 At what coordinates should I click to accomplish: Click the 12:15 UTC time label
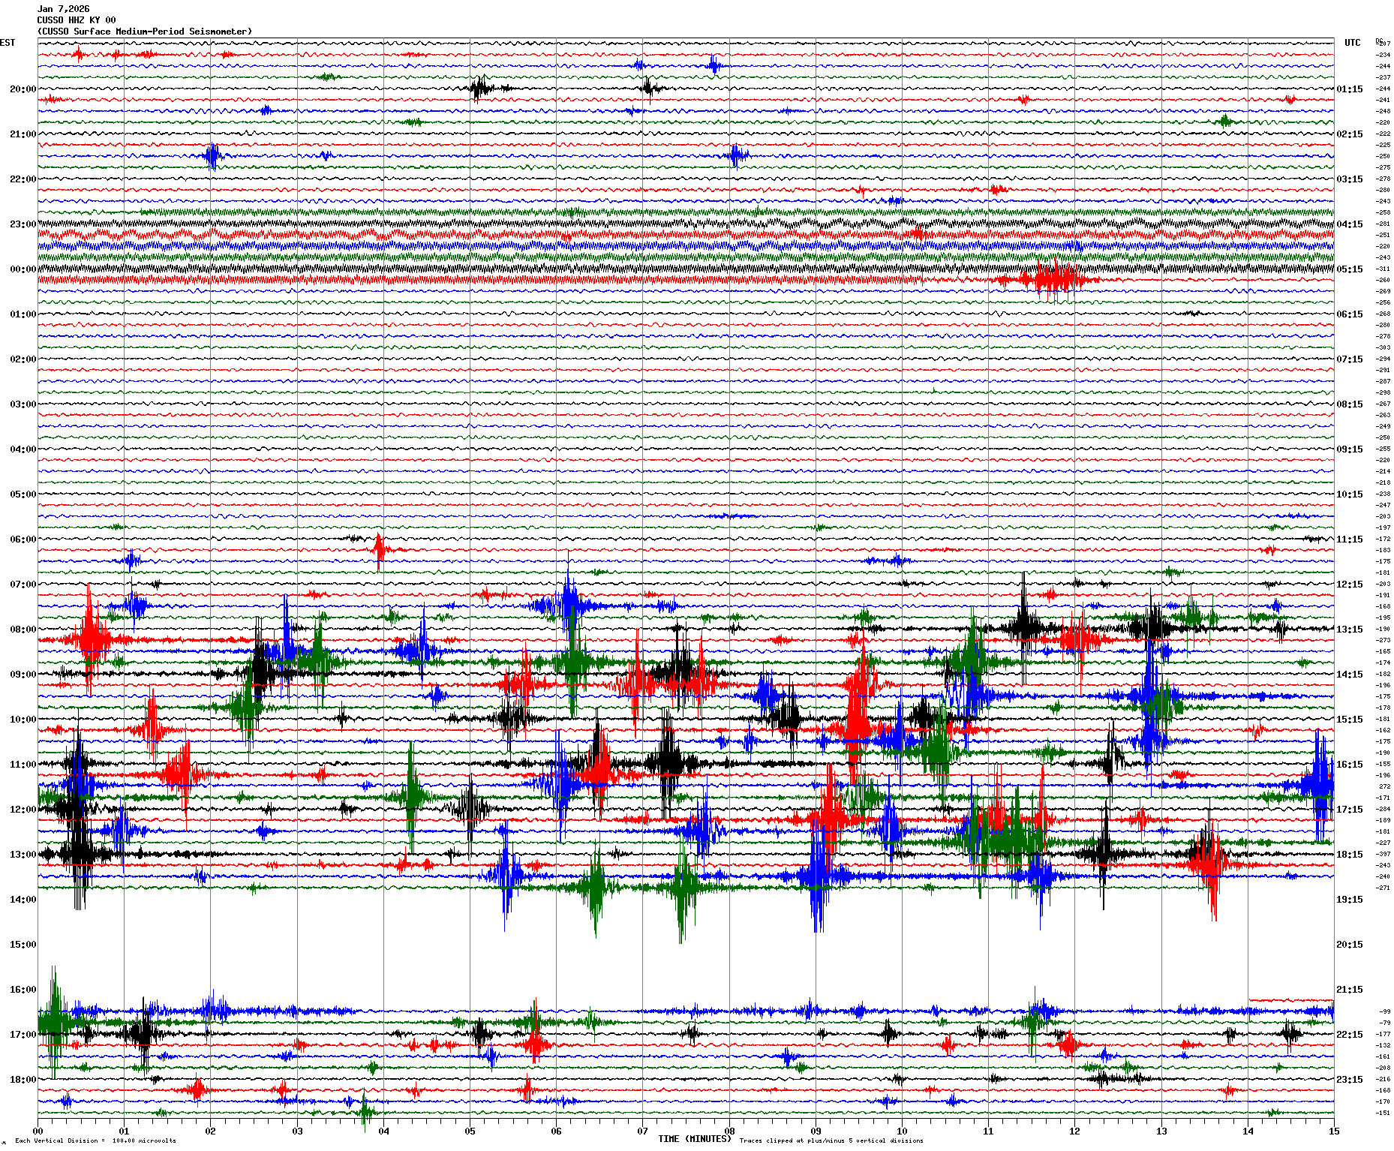click(x=1349, y=585)
